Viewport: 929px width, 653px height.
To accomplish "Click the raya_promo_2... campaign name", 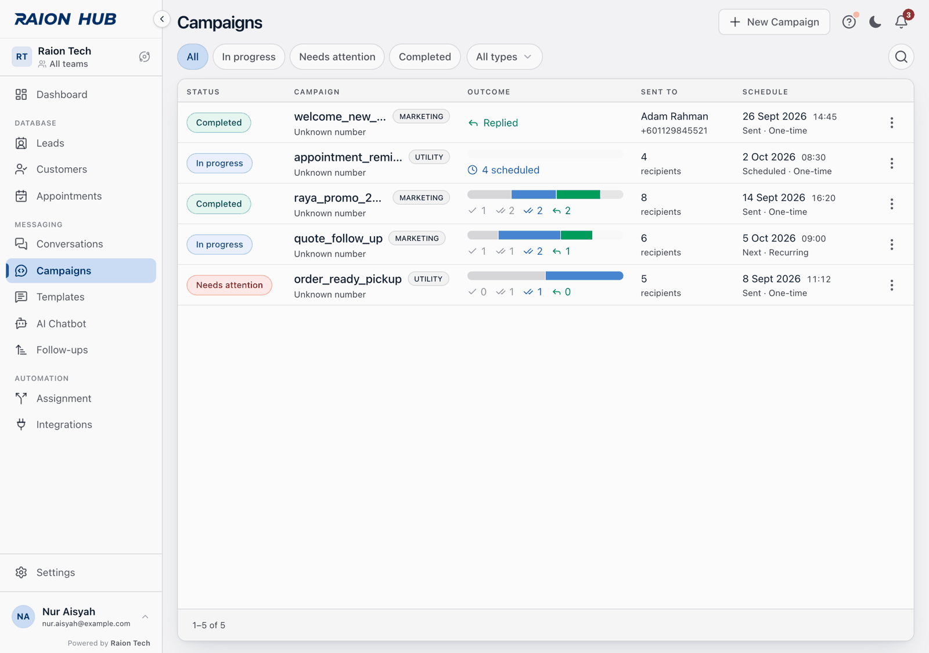I will click(337, 198).
